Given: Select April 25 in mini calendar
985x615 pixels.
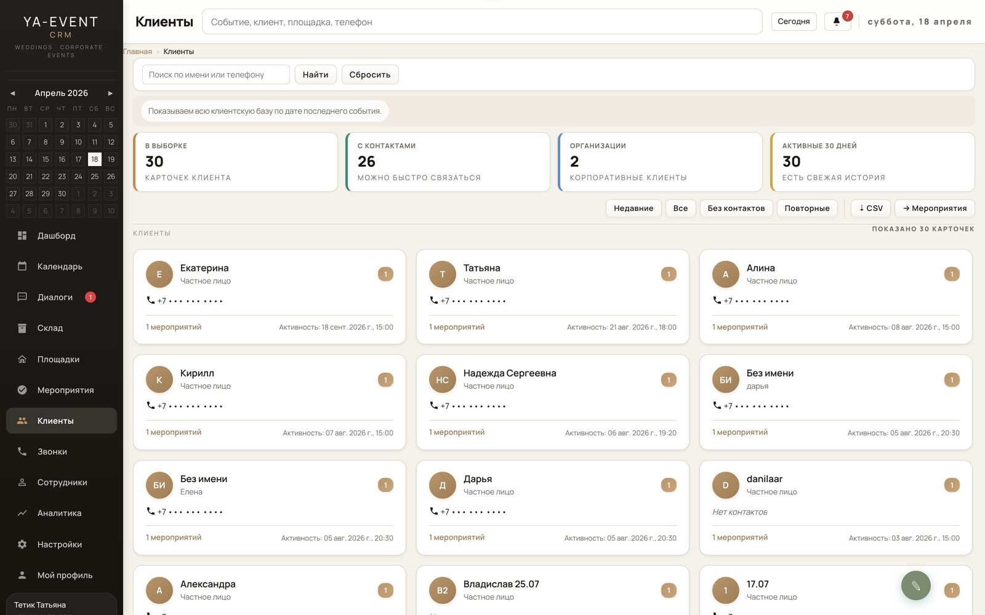Looking at the screenshot, I should click(x=95, y=177).
